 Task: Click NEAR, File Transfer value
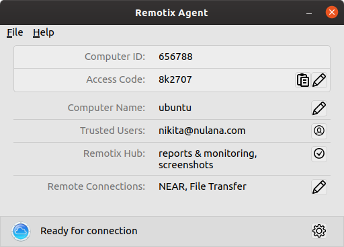point(202,186)
